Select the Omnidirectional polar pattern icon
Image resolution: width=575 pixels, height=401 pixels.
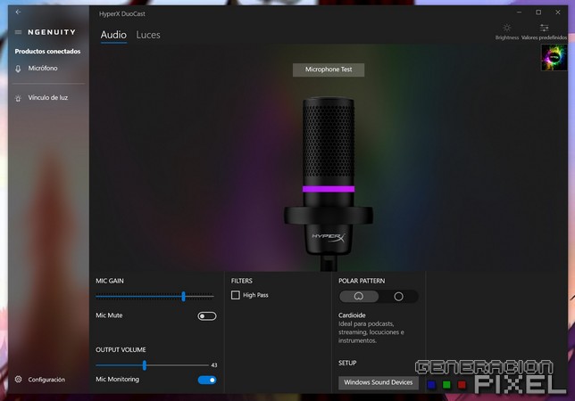coord(398,297)
